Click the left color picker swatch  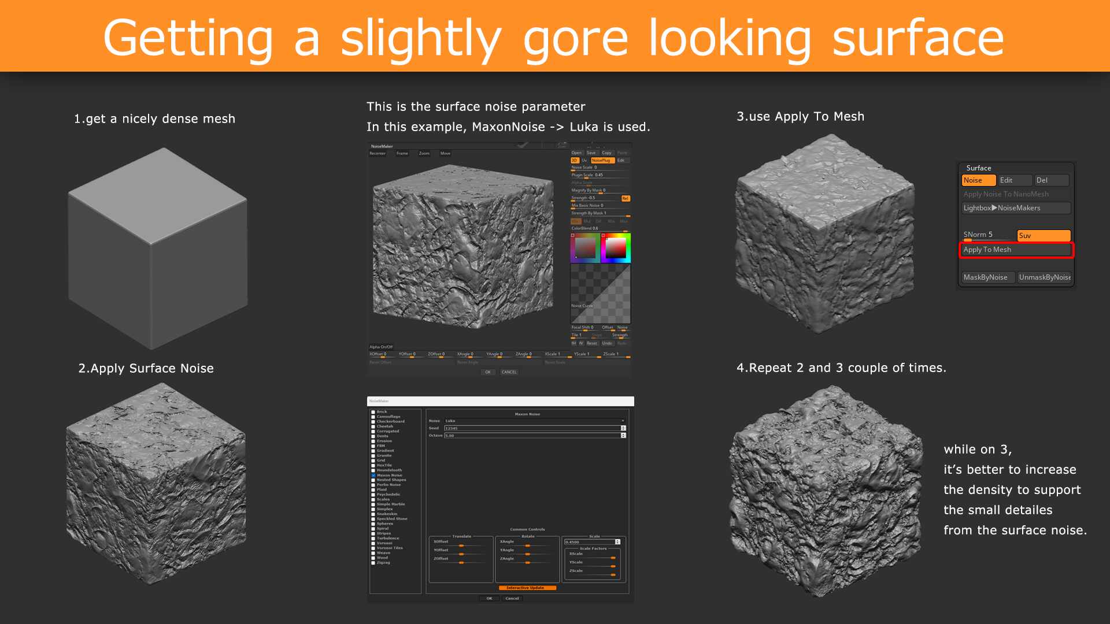coord(585,248)
